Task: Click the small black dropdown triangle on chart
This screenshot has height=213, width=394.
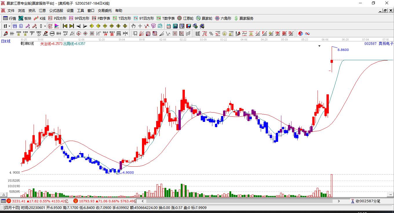Action: click(320, 46)
